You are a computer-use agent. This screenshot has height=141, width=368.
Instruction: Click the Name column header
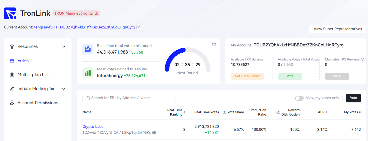pyautogui.click(x=87, y=112)
